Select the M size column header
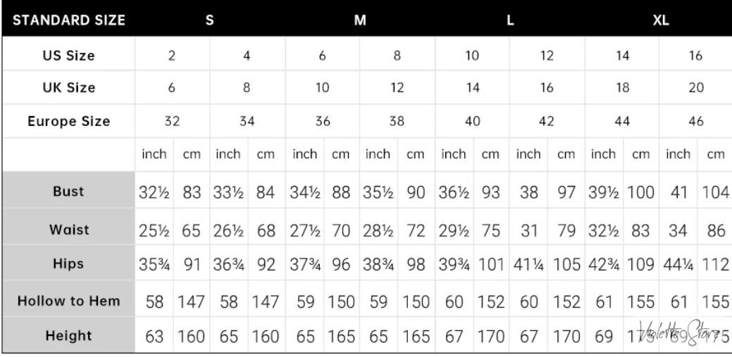 tap(359, 20)
